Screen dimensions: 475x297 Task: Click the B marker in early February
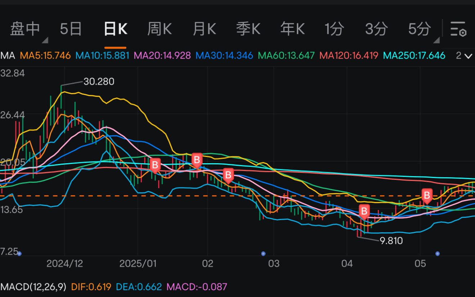click(x=228, y=175)
